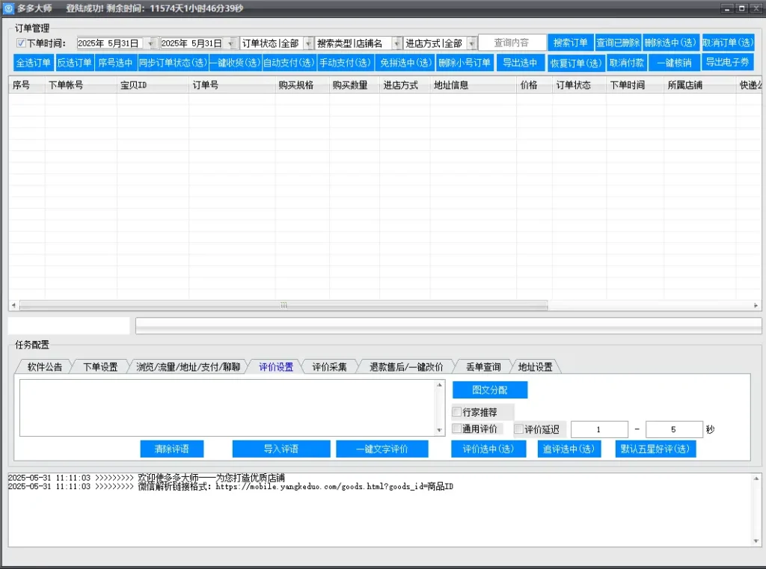
Task: Click the 图文分配 button
Action: 490,390
